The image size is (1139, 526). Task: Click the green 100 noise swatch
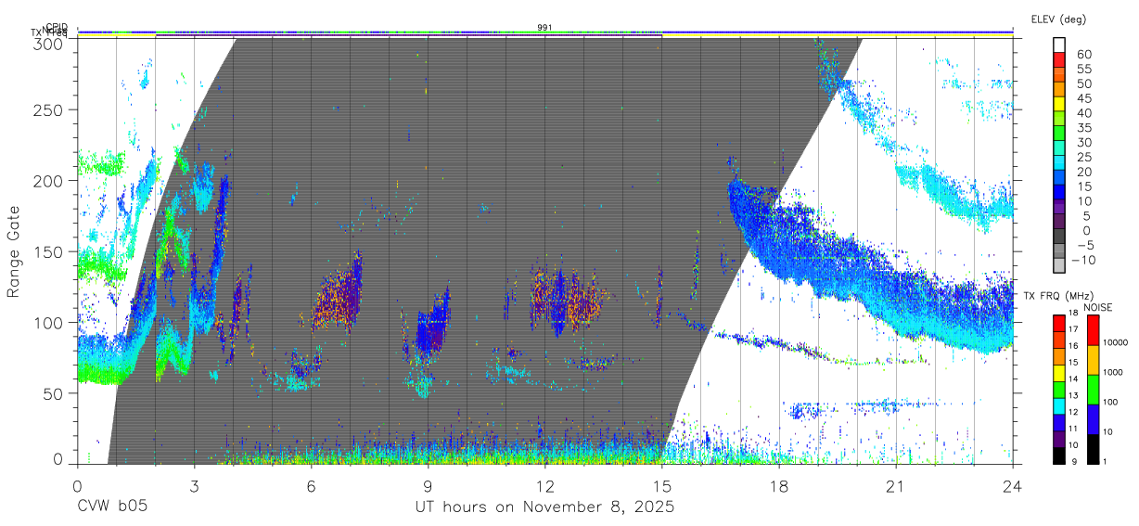pos(1093,389)
